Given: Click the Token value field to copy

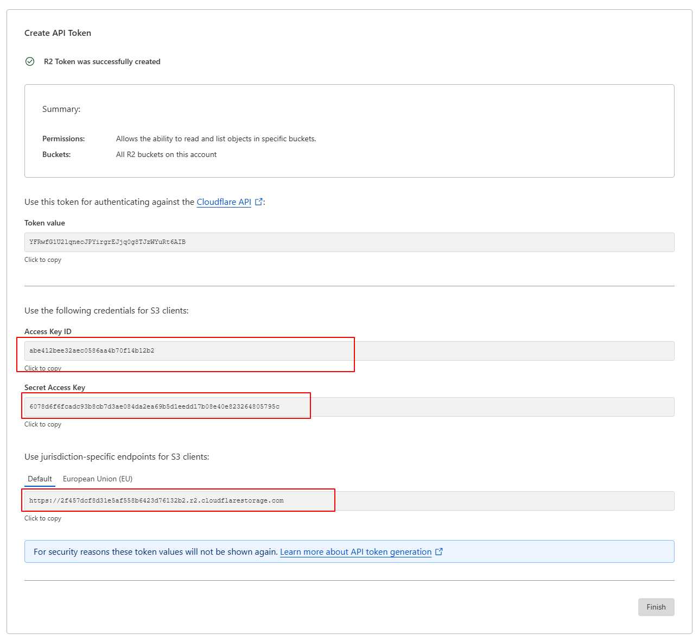Looking at the screenshot, I should point(349,242).
